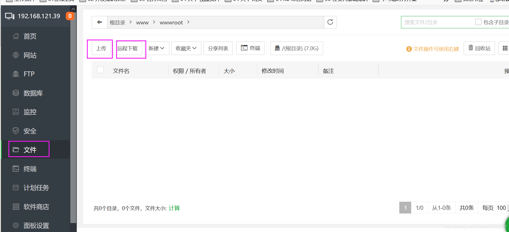Click the 上传 upload button
This screenshot has height=232, width=509.
click(x=101, y=48)
